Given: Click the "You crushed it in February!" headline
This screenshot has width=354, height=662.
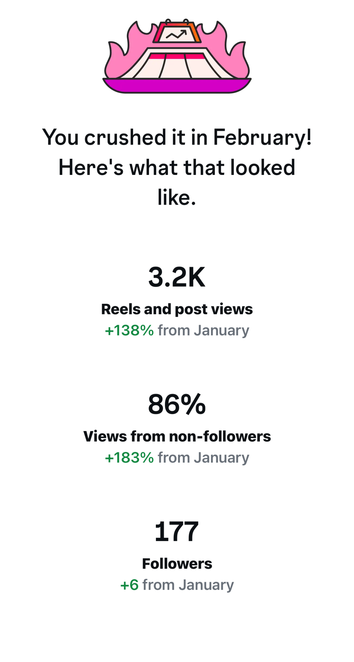Looking at the screenshot, I should 177,137.
